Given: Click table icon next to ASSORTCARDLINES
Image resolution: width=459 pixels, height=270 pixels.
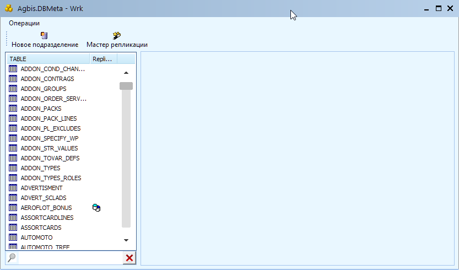Looking at the screenshot, I should point(13,218).
